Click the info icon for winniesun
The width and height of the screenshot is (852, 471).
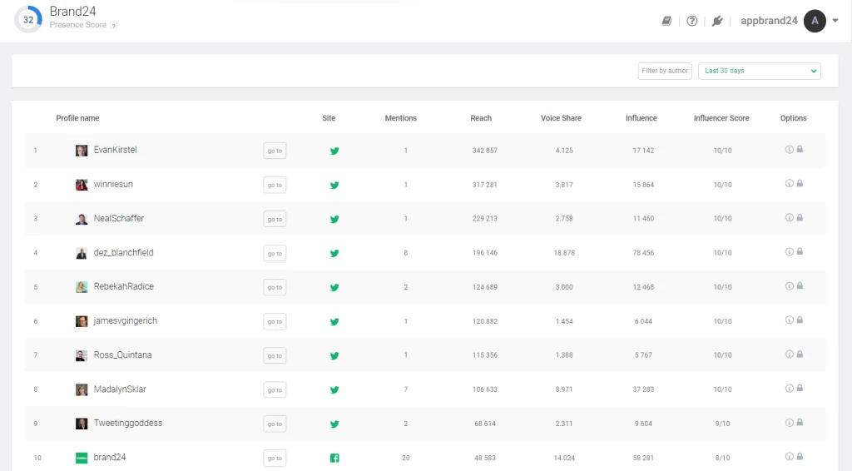tap(789, 184)
